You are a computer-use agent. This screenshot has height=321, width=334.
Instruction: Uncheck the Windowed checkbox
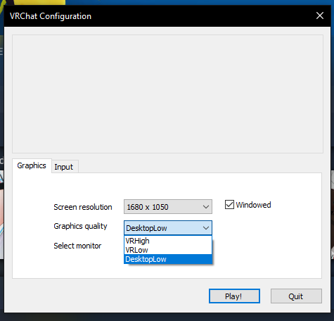pos(229,205)
